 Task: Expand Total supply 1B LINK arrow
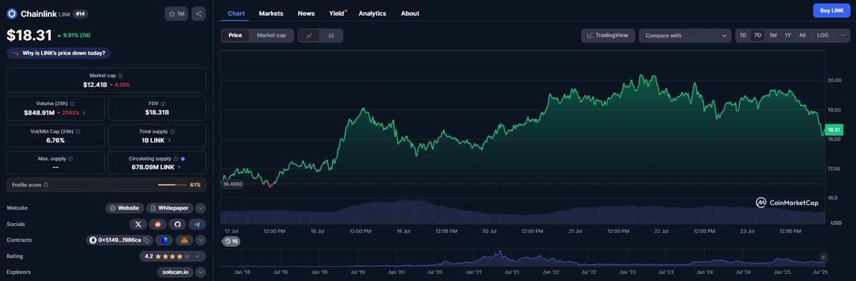tap(169, 140)
